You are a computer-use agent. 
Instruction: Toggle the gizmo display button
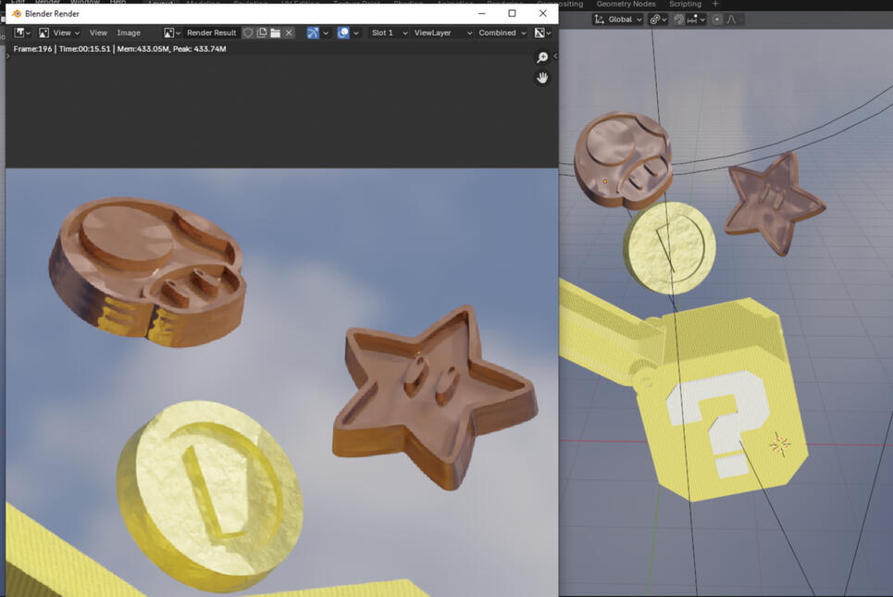coord(313,32)
